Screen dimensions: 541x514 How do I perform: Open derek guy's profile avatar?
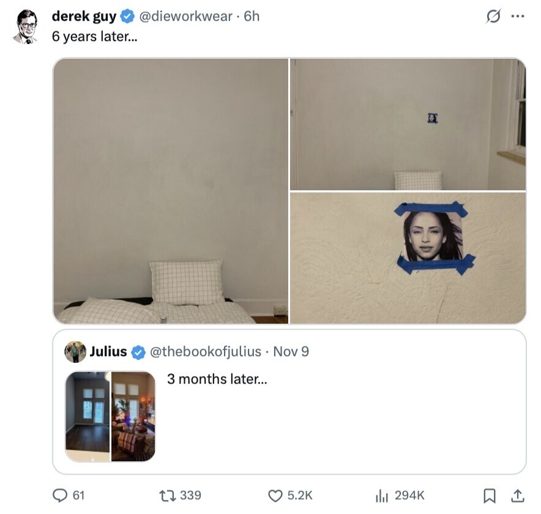pyautogui.click(x=26, y=26)
